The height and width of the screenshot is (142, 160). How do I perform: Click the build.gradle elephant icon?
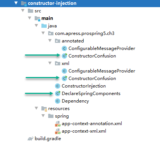30,139
